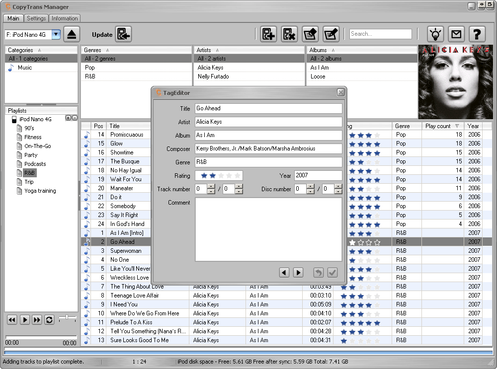Sort the Albums list header
This screenshot has height=369, width=497.
click(362, 50)
